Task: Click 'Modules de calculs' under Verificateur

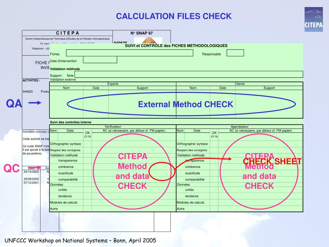Action: click(x=64, y=203)
